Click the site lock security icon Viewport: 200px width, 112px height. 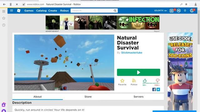click(24, 4)
